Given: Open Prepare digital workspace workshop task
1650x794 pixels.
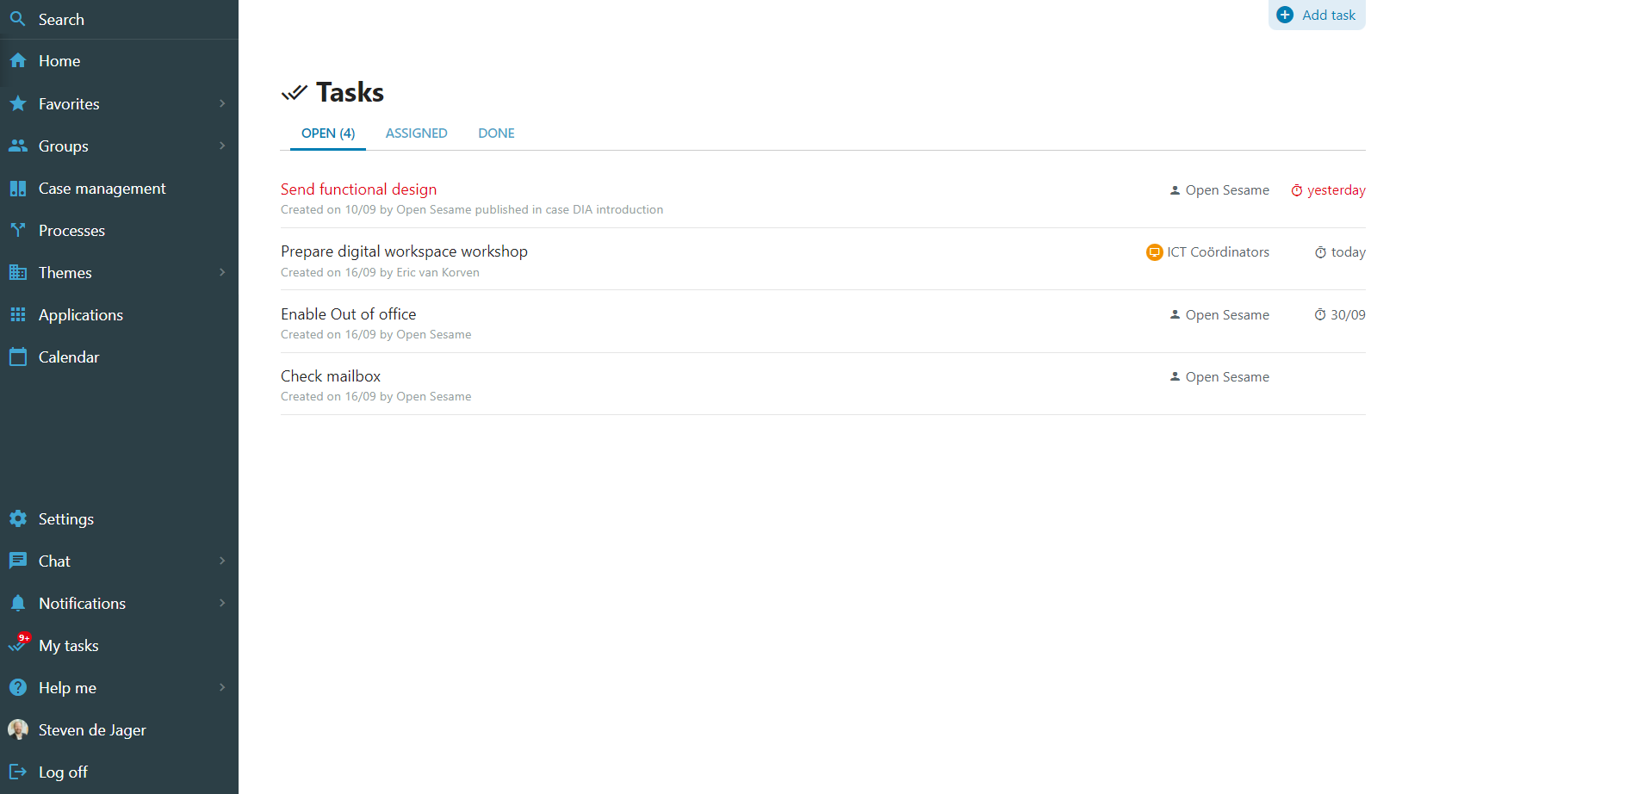Looking at the screenshot, I should click(x=404, y=251).
